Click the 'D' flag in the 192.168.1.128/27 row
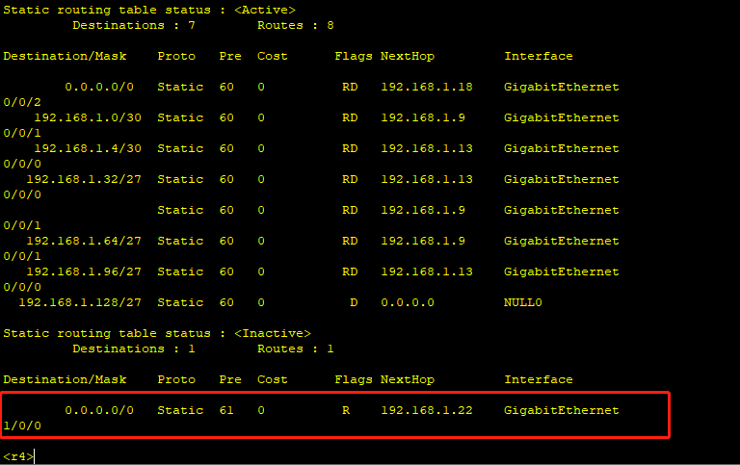The image size is (740, 465). pyautogui.click(x=354, y=302)
